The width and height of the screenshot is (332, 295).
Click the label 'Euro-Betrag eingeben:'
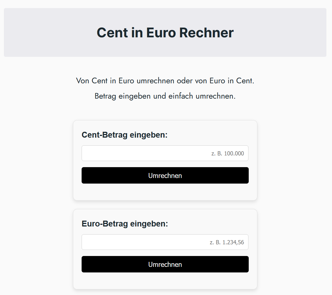point(124,223)
